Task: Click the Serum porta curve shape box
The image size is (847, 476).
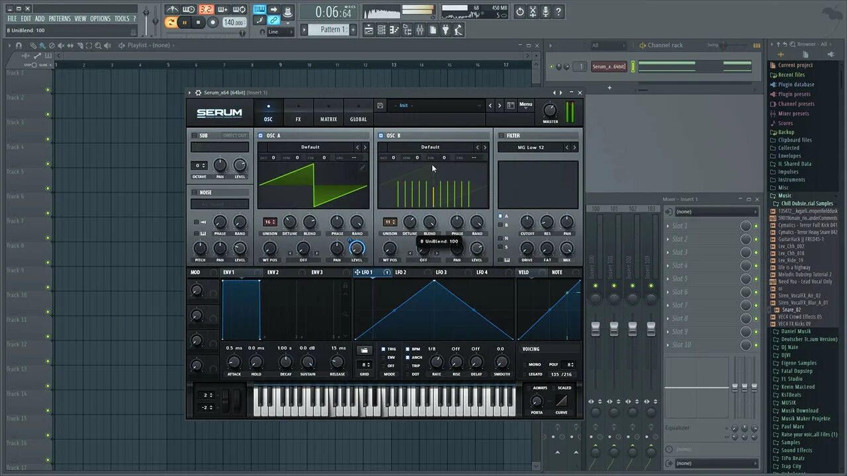Action: (x=562, y=401)
